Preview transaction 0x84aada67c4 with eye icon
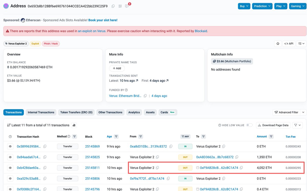The width and height of the screenshot is (307, 191). point(10,157)
